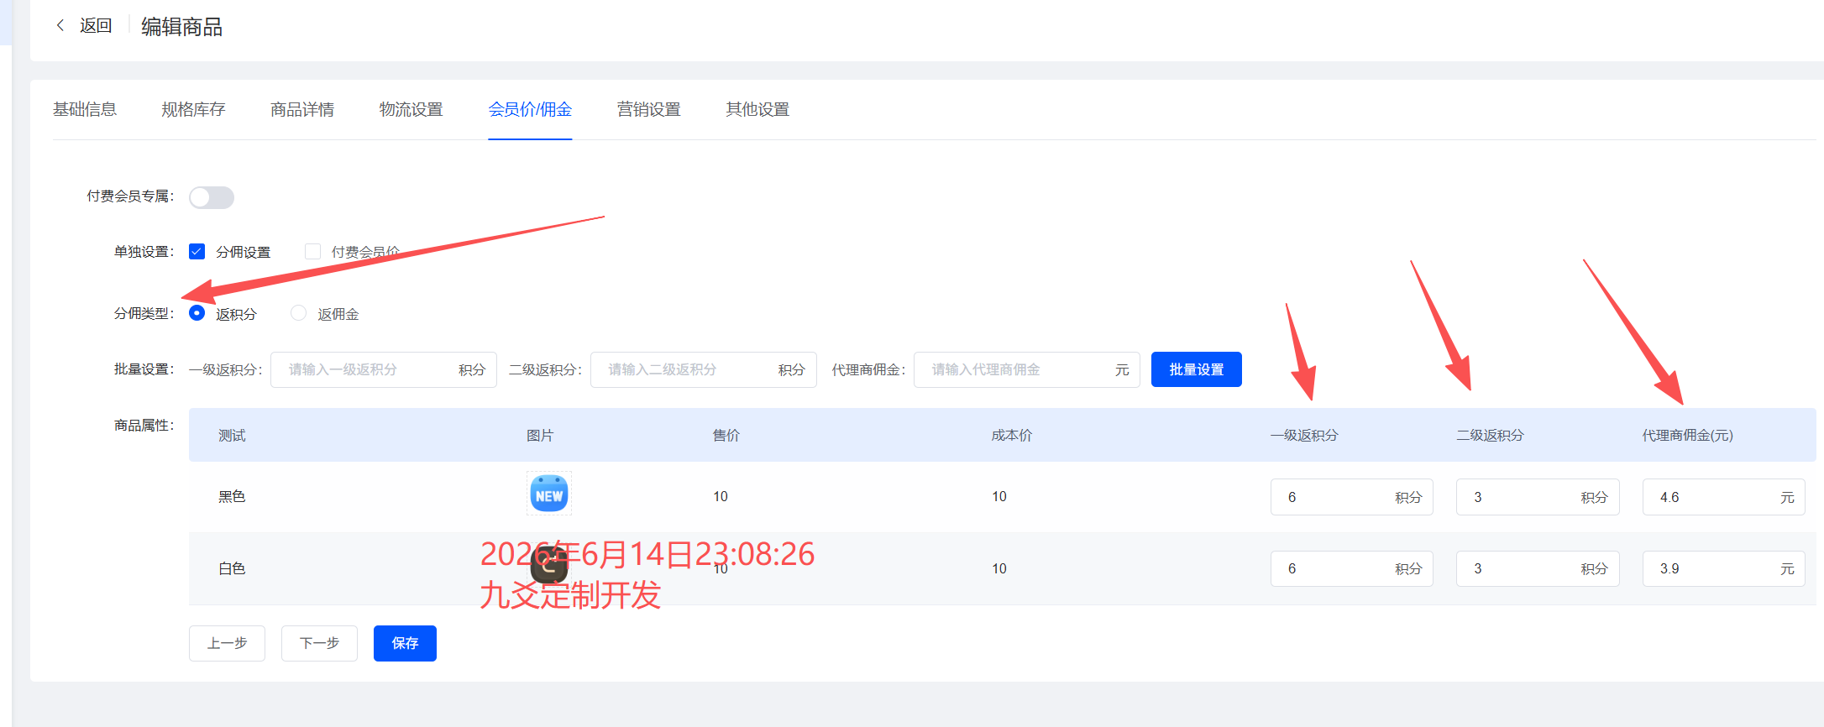Screen dimensions: 1824x727
Task: Focus the batch 一级返积分 input field
Action: (384, 369)
